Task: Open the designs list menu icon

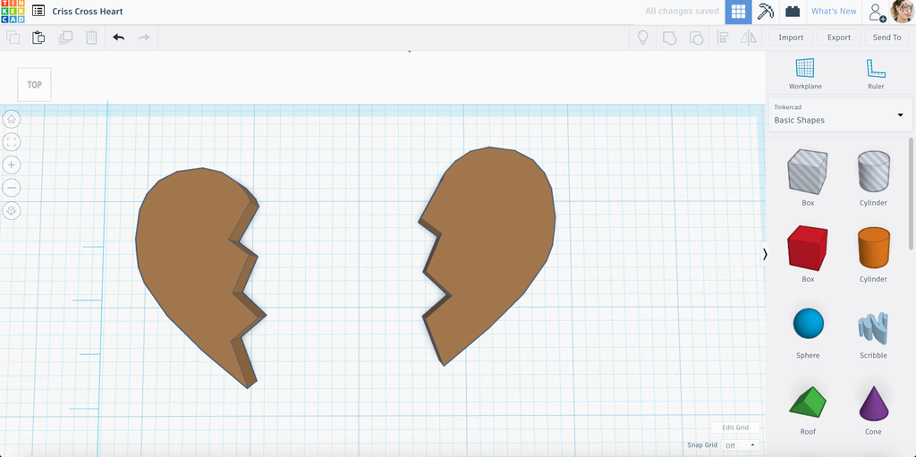Action: (38, 11)
